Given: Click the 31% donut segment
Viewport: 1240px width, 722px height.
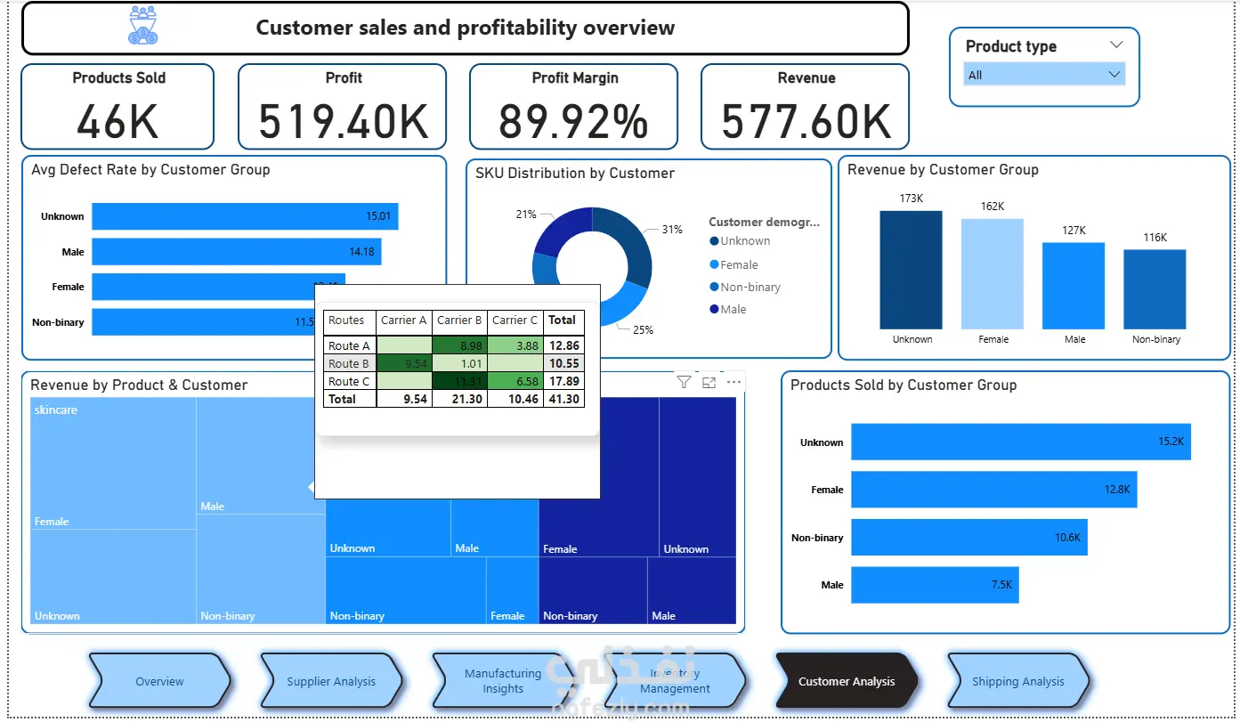Looking at the screenshot, I should [x=633, y=242].
